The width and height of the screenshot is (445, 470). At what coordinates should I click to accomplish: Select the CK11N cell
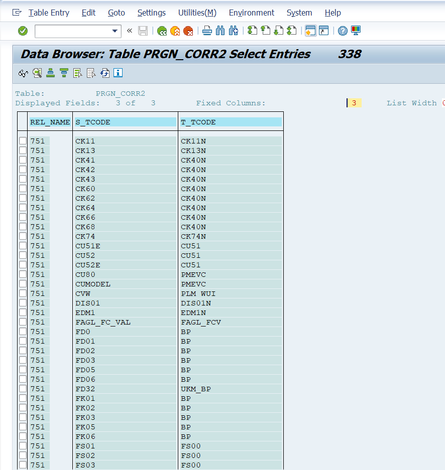point(231,141)
